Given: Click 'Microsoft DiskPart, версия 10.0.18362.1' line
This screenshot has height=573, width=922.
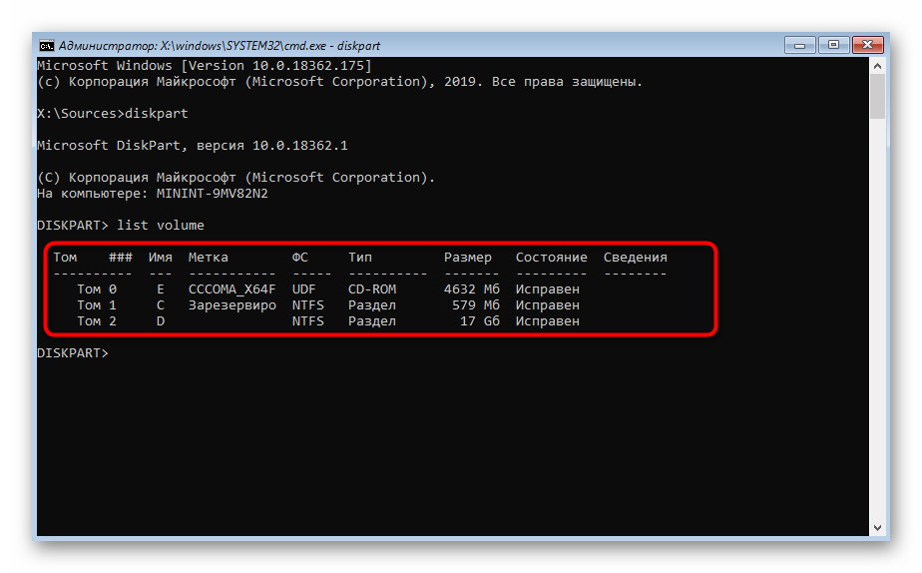Looking at the screenshot, I should 193,146.
